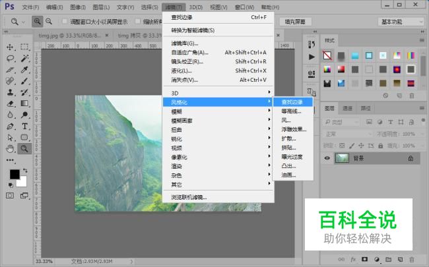Switch to the 路径 tab

pos(365,109)
